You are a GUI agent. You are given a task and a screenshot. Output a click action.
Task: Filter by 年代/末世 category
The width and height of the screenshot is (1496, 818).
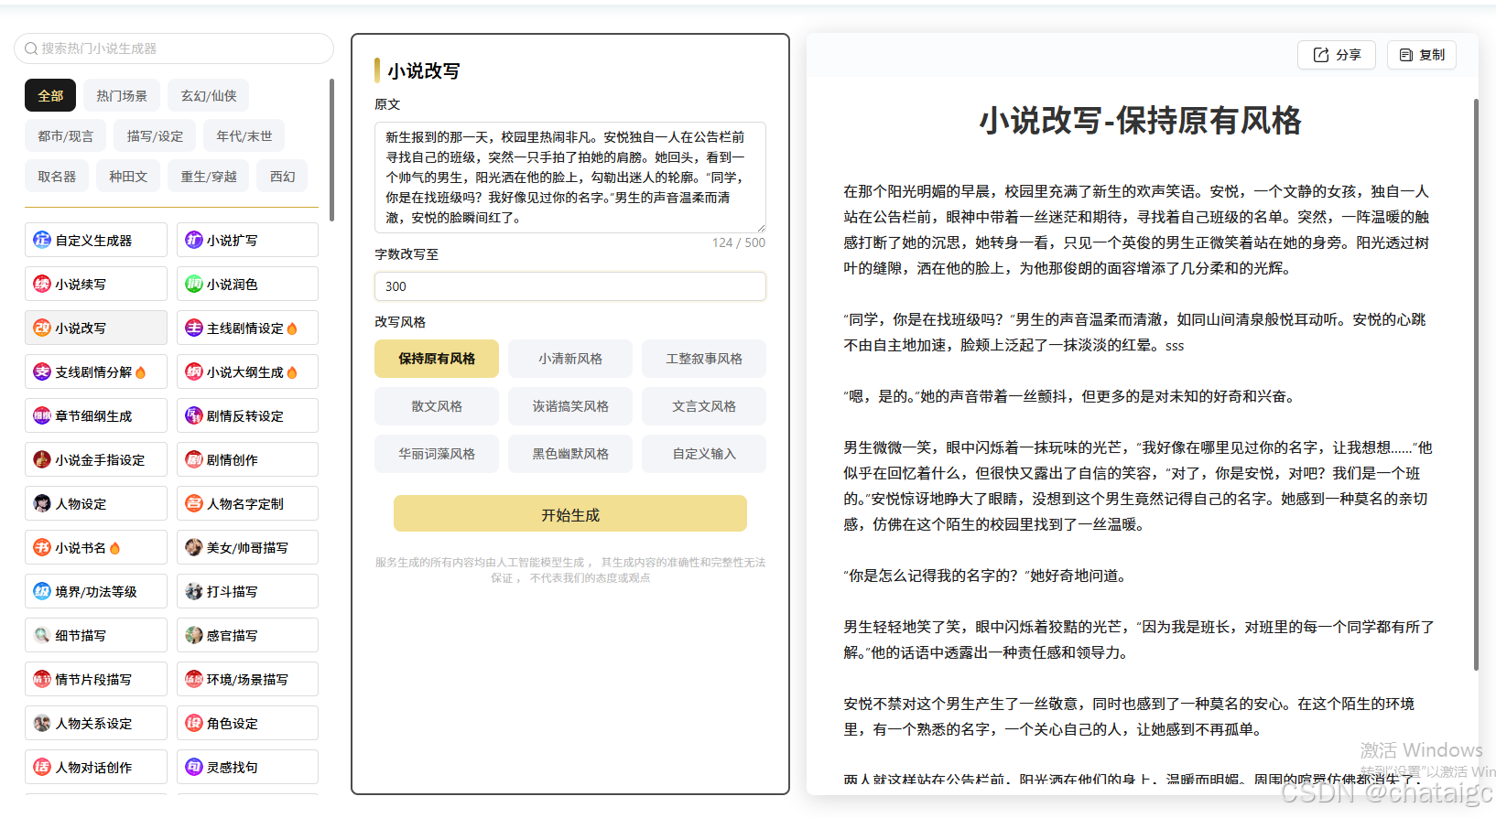(x=244, y=136)
